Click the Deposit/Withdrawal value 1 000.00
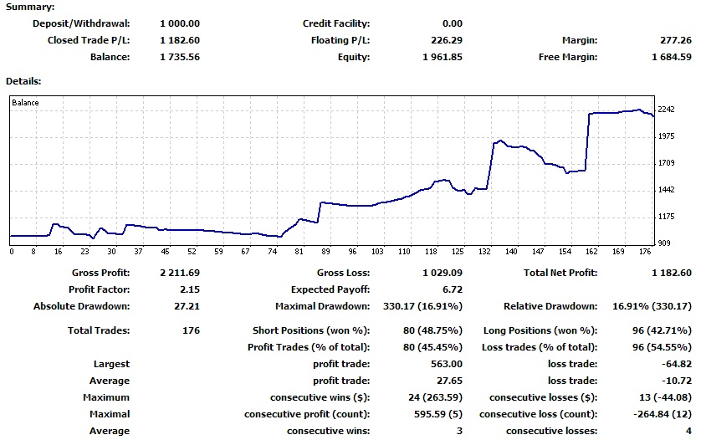The height and width of the screenshot is (440, 701). (x=179, y=23)
